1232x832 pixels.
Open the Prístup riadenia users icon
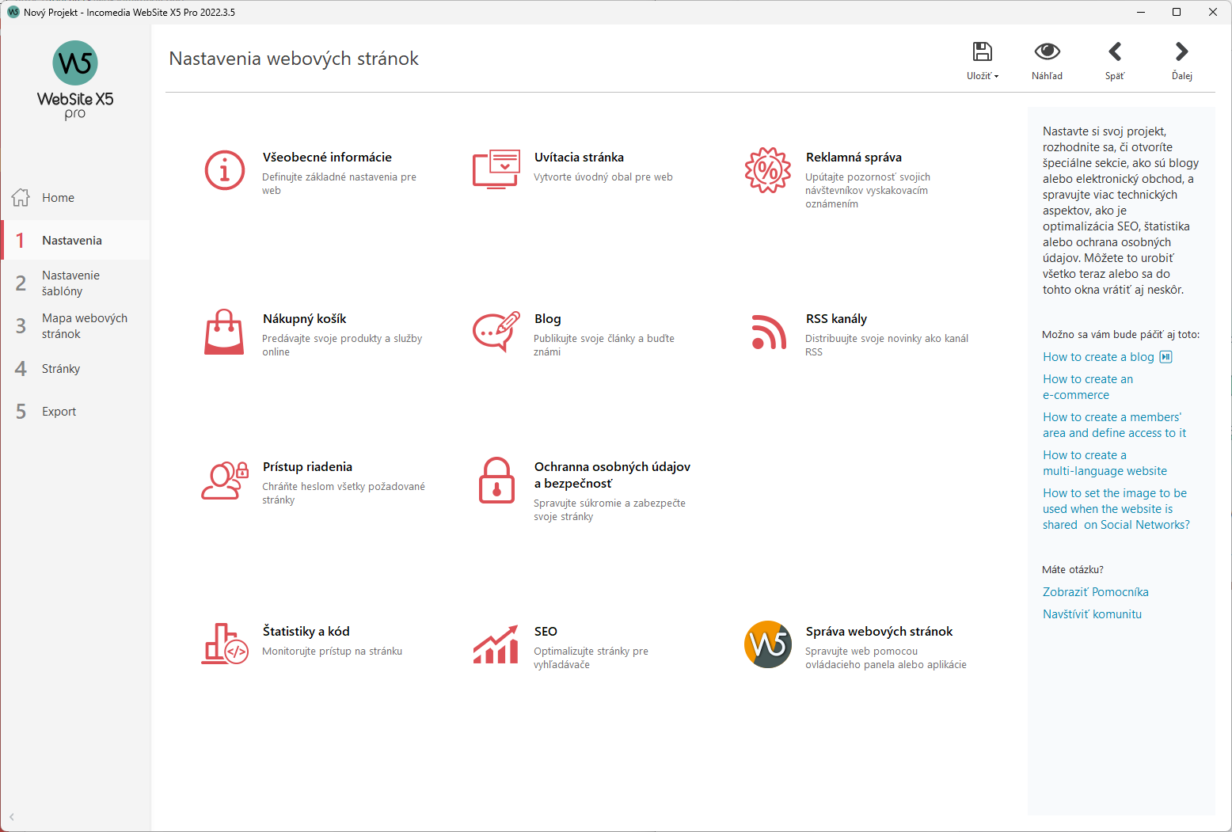[225, 481]
